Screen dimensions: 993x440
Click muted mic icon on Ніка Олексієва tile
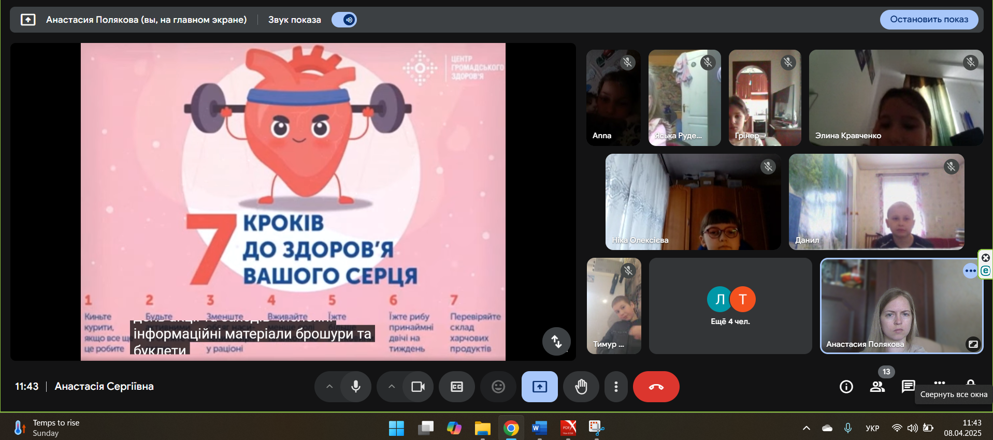pos(768,167)
